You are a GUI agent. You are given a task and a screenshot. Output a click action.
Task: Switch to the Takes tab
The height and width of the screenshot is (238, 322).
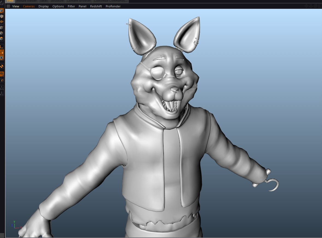point(43,1)
